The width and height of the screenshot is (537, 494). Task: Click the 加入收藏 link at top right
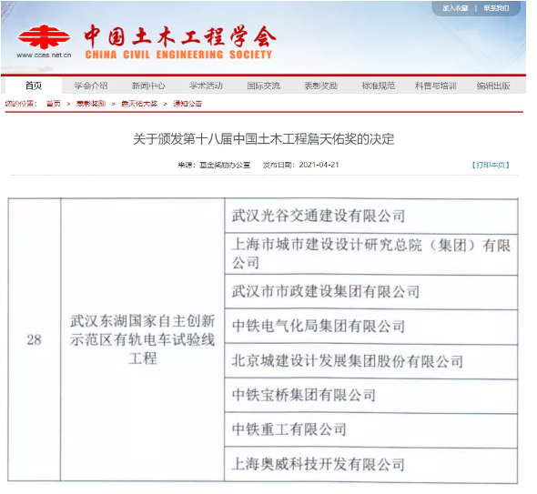455,8
